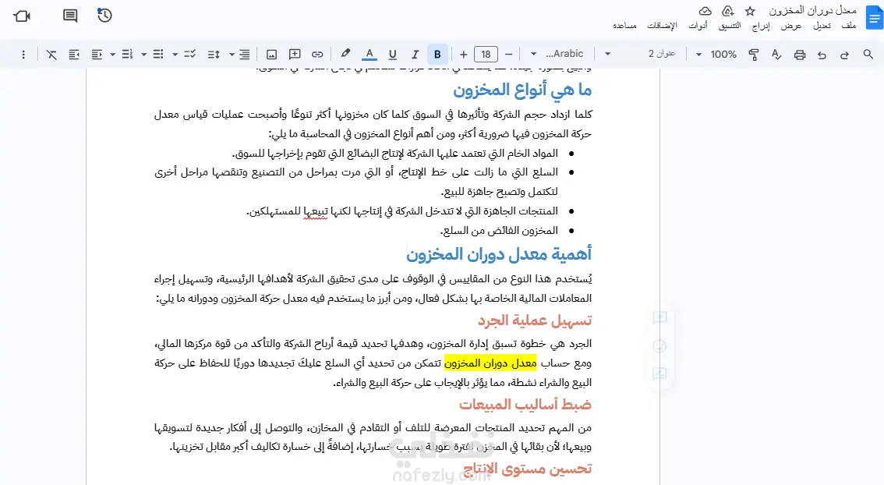The image size is (884, 485).
Task: Open the Google Docs home icon
Action: 875,18
